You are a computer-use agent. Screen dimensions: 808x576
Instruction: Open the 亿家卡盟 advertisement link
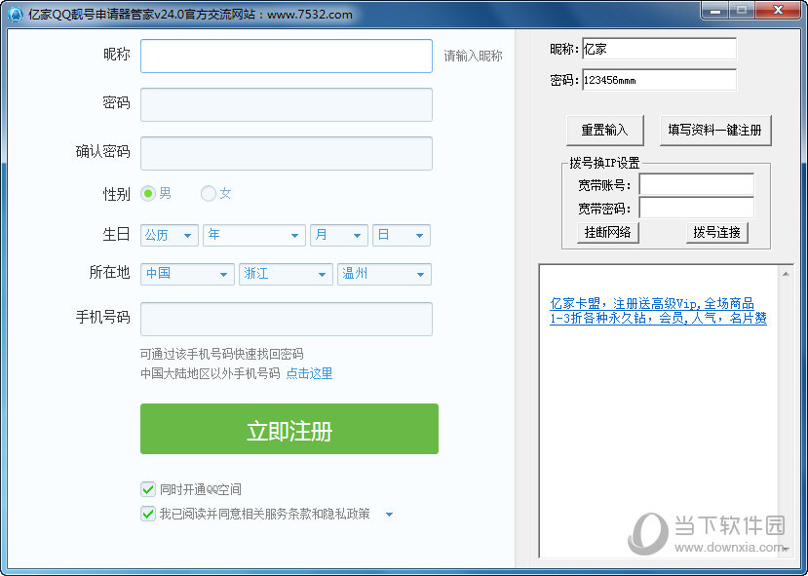[x=658, y=311]
